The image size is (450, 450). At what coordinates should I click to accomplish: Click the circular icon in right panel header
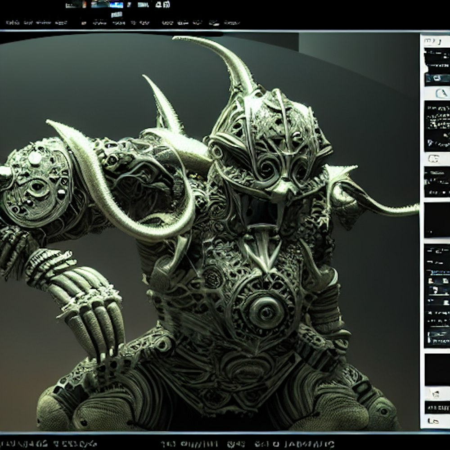coord(439,93)
